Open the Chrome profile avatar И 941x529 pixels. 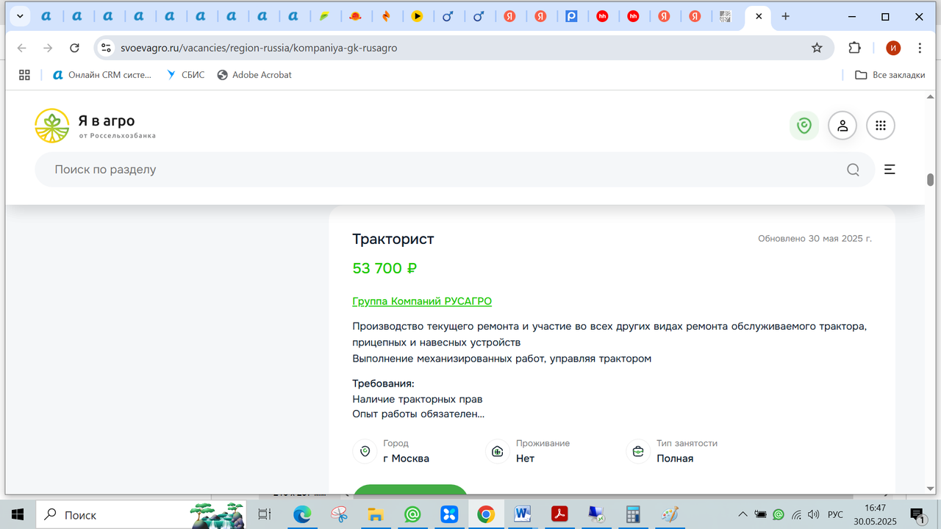[x=893, y=48]
